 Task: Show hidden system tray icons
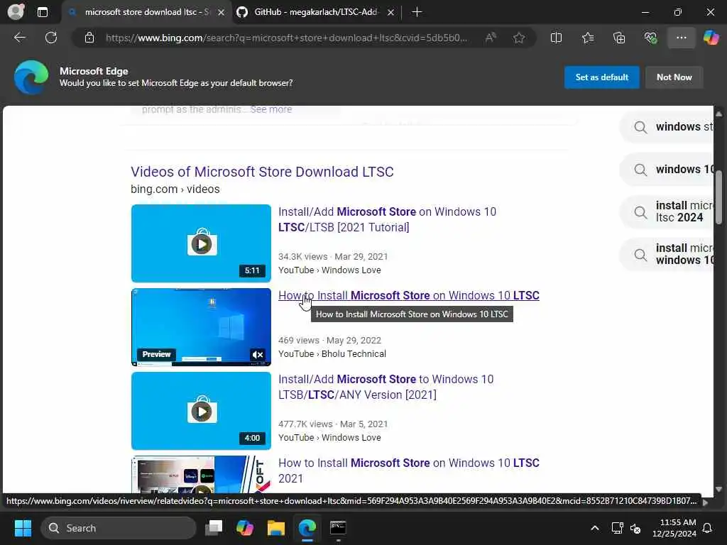coord(595,528)
